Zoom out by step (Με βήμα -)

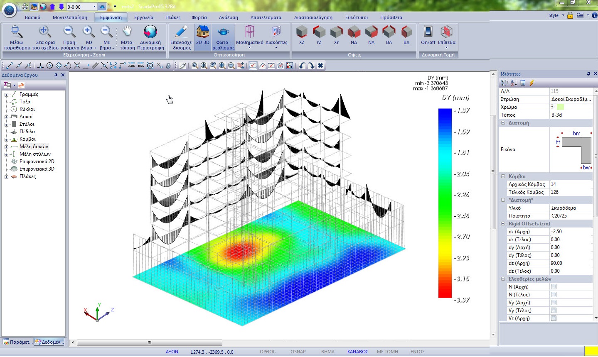[106, 37]
